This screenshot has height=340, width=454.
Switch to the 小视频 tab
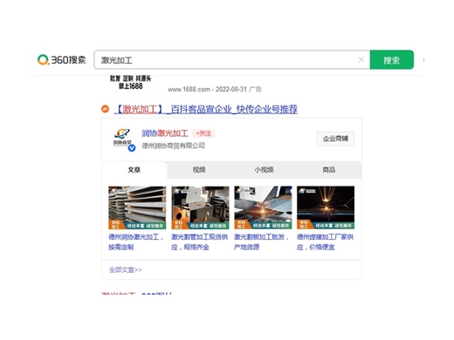click(264, 170)
